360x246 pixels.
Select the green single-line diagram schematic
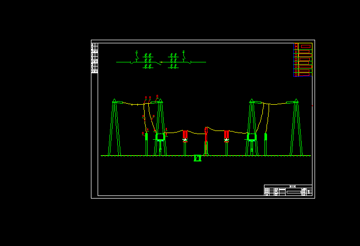pyautogui.click(x=161, y=60)
